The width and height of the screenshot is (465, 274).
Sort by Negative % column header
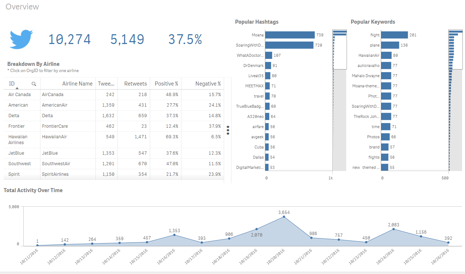click(x=208, y=84)
